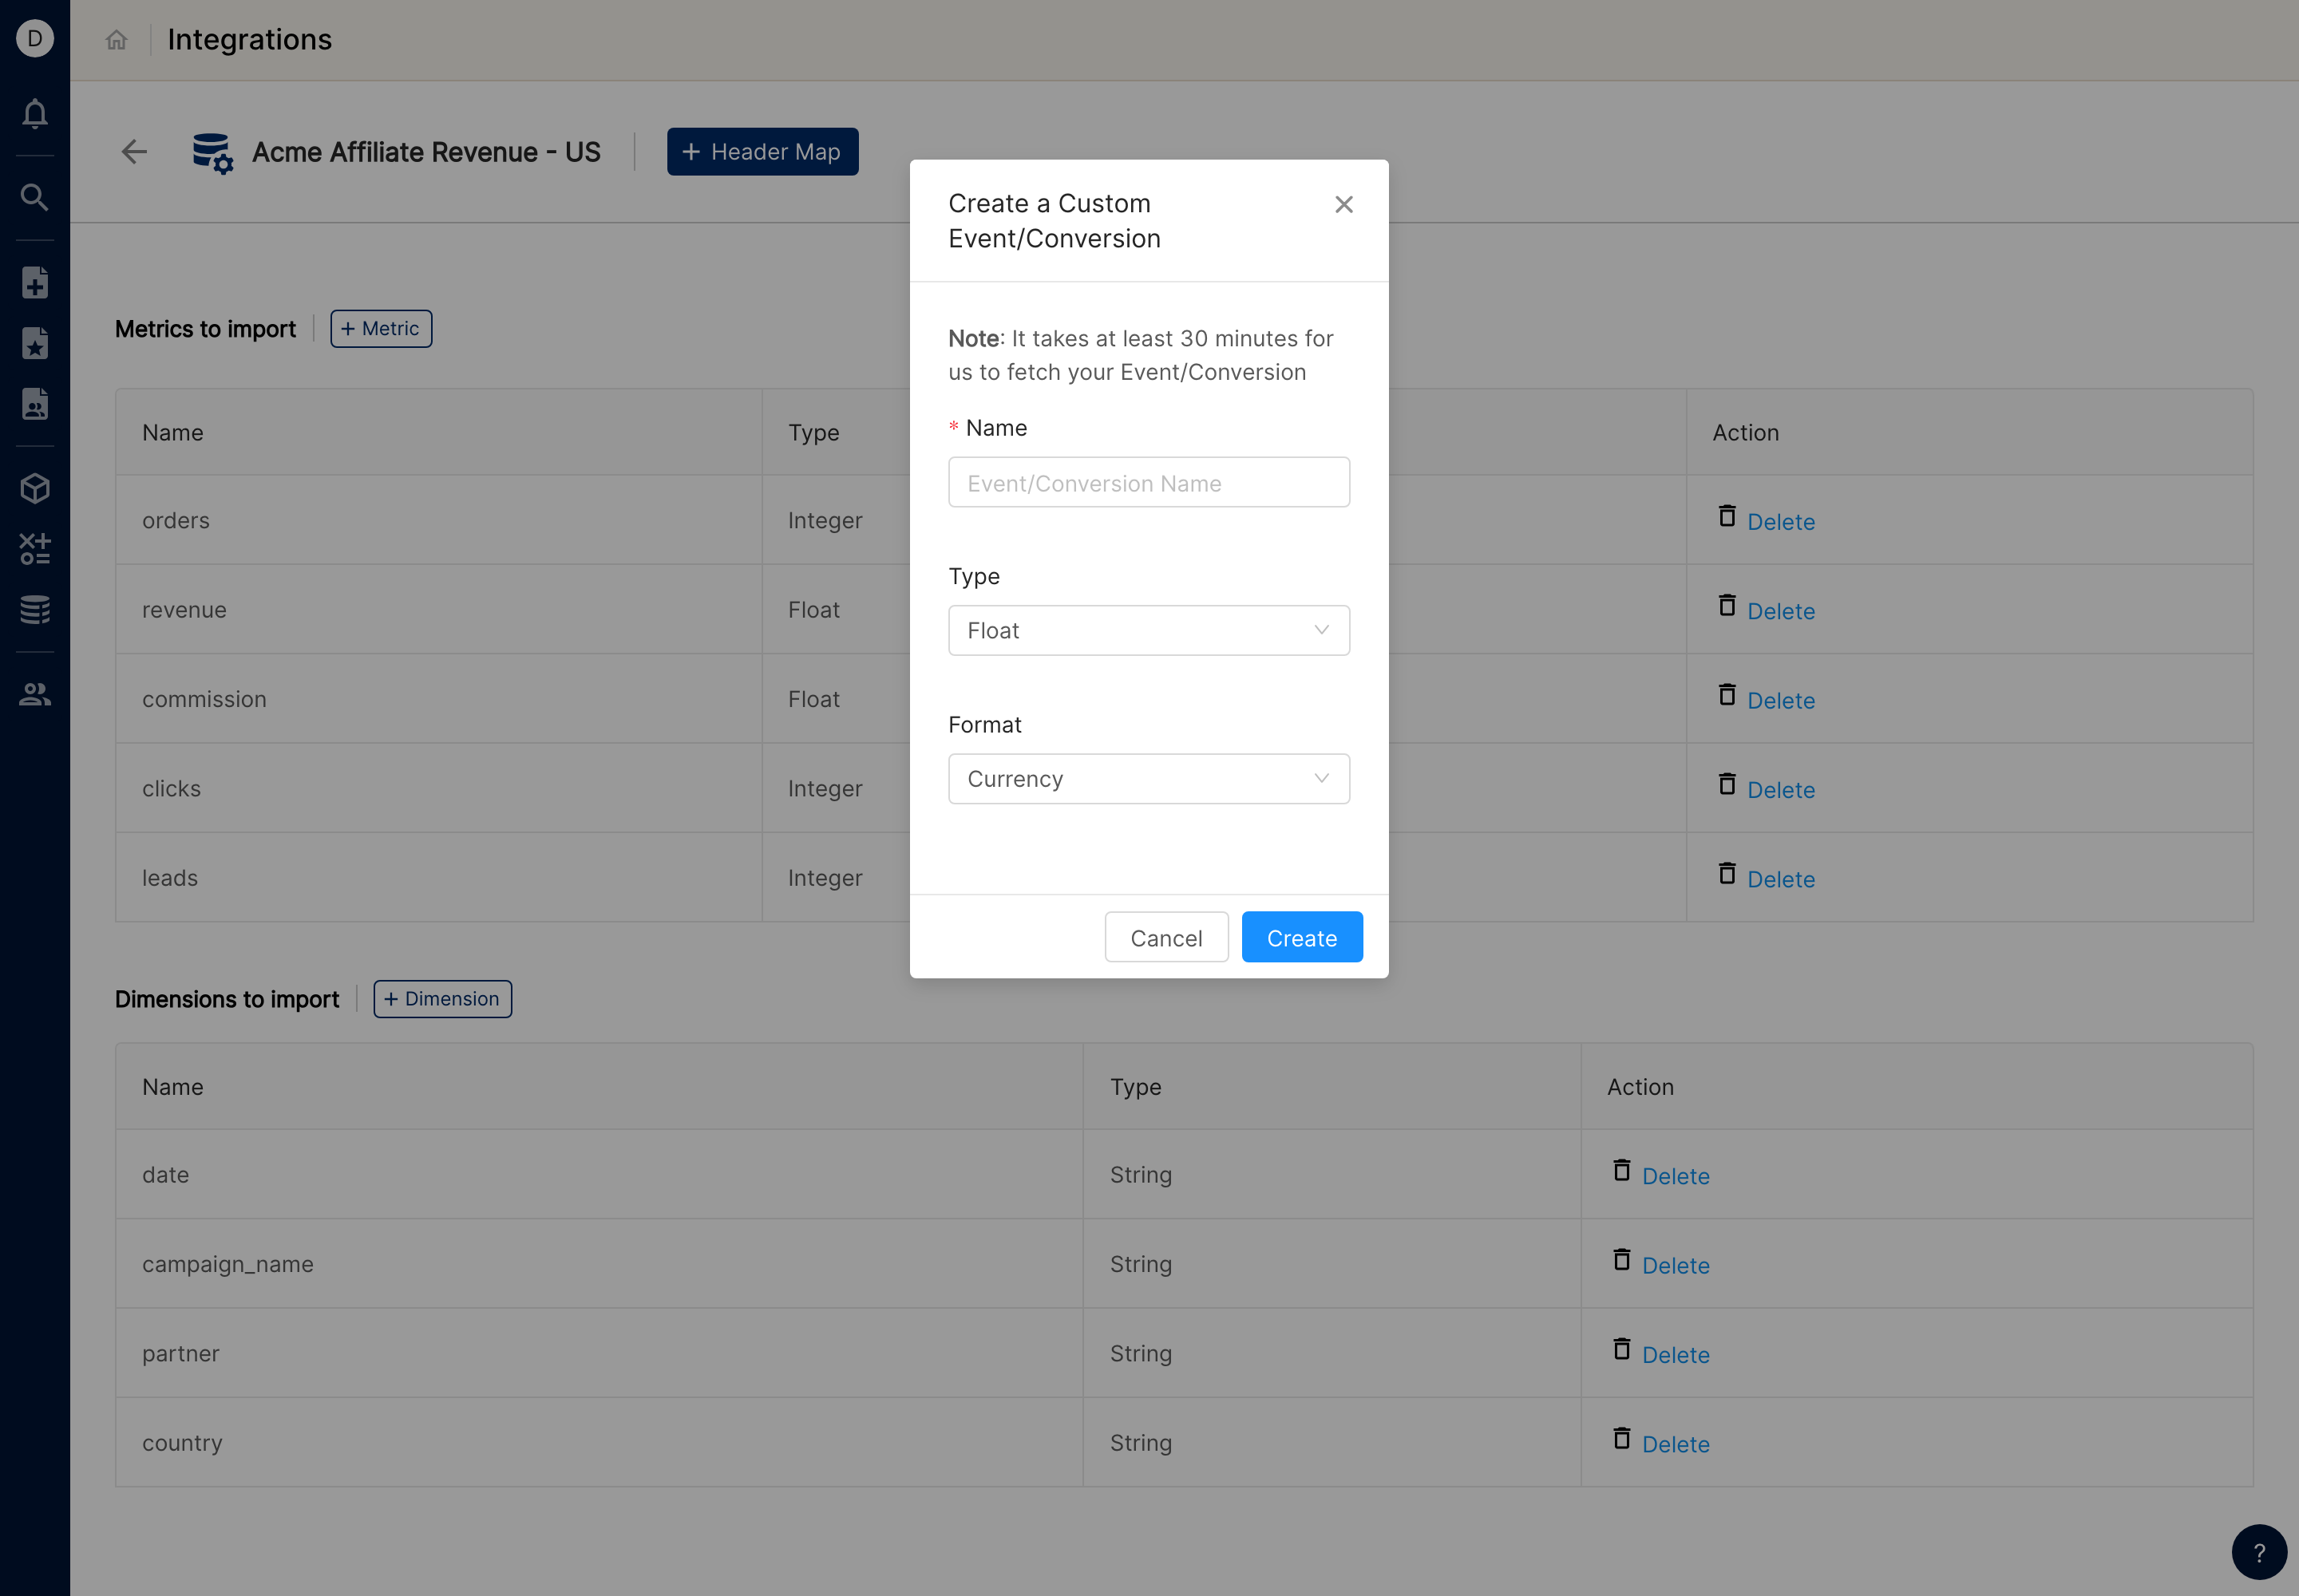Click the database settings icon by Acme title
2299x1596 pixels.
212,153
